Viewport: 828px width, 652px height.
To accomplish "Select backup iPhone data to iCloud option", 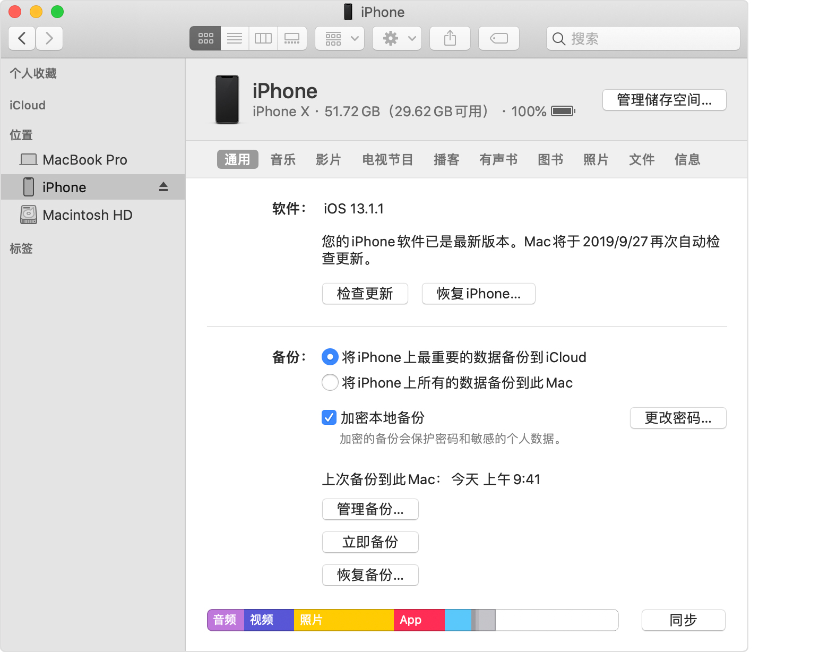I will (x=330, y=357).
